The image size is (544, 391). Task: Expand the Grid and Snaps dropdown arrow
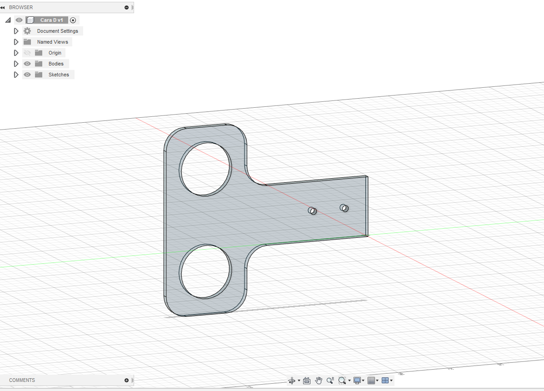377,381
